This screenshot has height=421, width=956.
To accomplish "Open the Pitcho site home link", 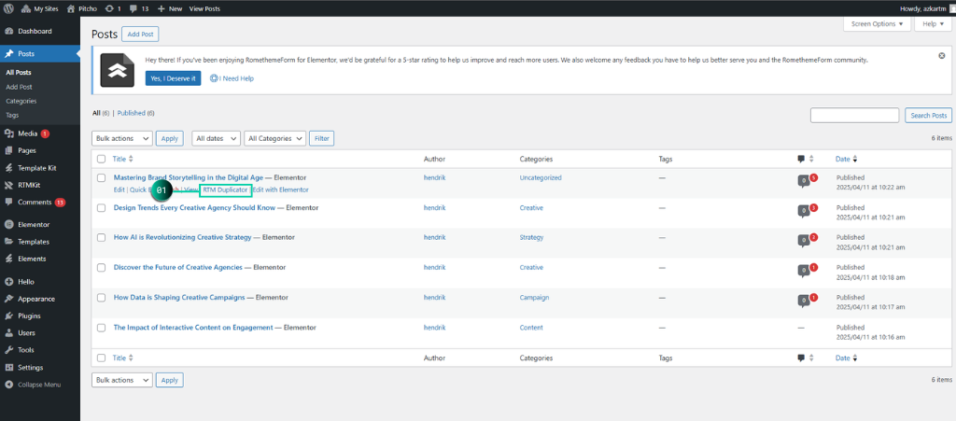I will (x=81, y=8).
